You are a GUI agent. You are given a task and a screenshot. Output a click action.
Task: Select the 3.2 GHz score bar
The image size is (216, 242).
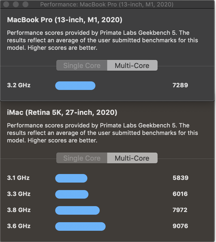point(75,86)
